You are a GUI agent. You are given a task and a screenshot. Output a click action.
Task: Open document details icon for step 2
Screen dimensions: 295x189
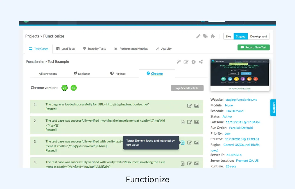coord(183,122)
